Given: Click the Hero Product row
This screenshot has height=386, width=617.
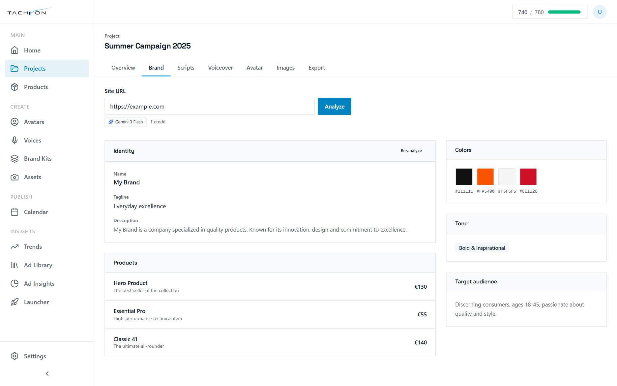Looking at the screenshot, I should (x=270, y=286).
